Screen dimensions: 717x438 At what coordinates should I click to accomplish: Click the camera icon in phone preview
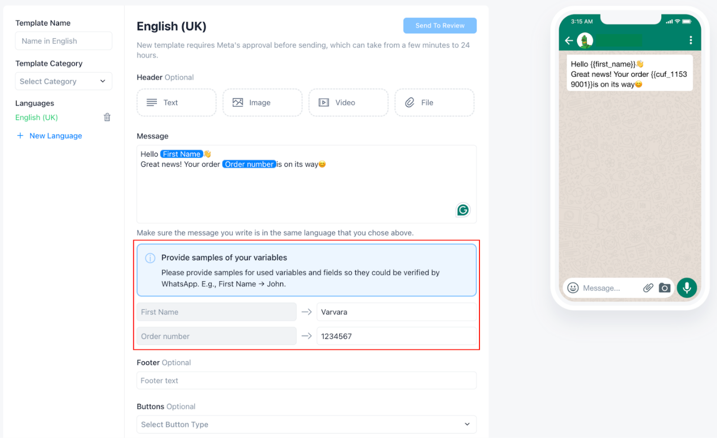point(664,288)
